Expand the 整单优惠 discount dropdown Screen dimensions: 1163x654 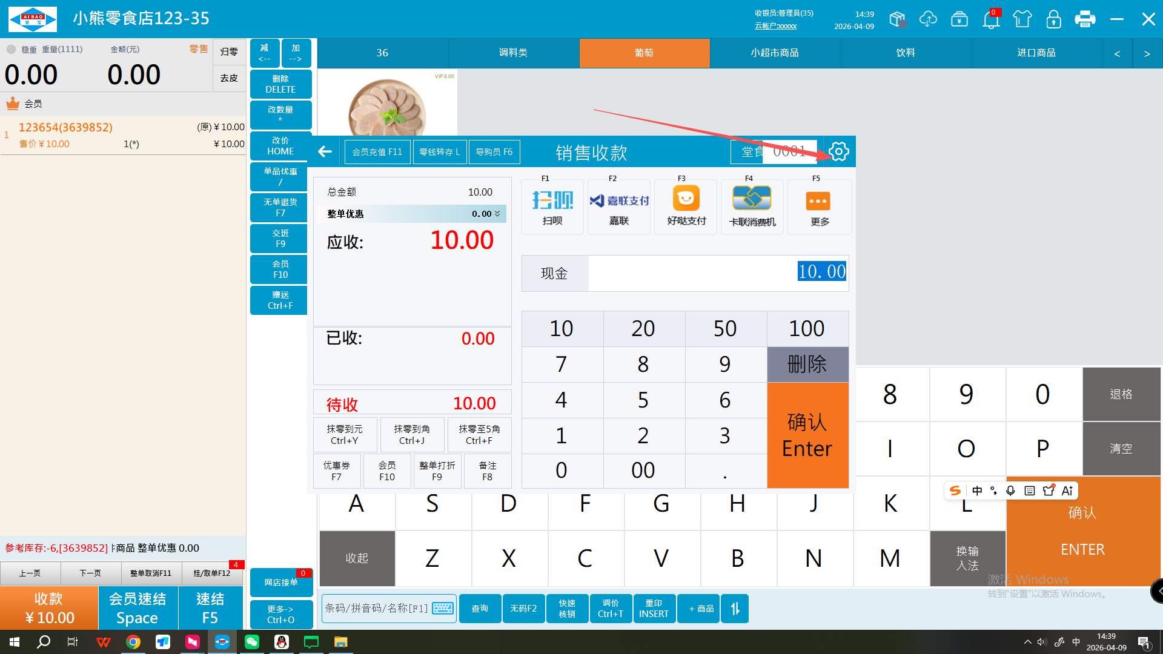(x=497, y=214)
